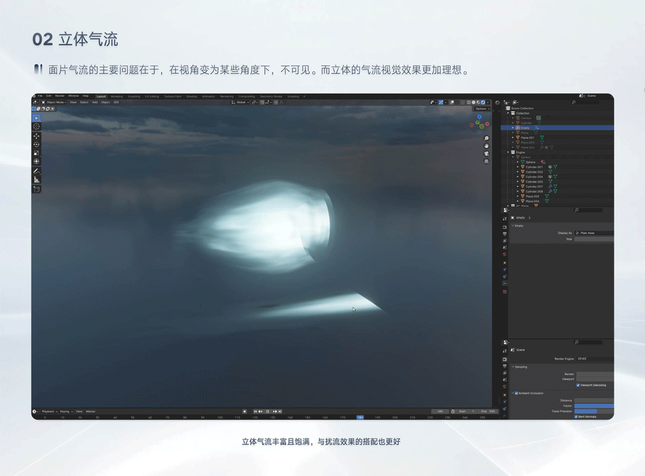Activate the Add Cube tool
The width and height of the screenshot is (645, 476).
click(36, 189)
